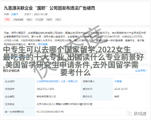Select the #违法违规 tag

[x=18, y=20]
